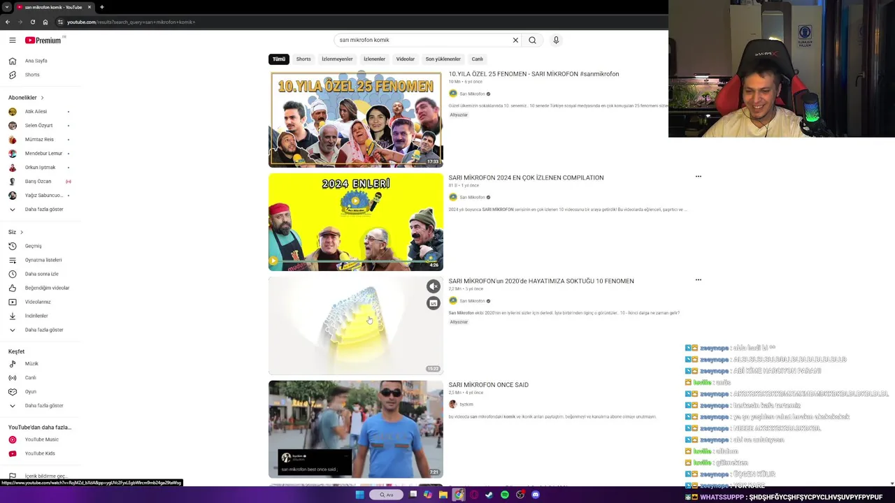This screenshot has width=895, height=503.
Task: Open byzkim channel link
Action: pos(466,404)
